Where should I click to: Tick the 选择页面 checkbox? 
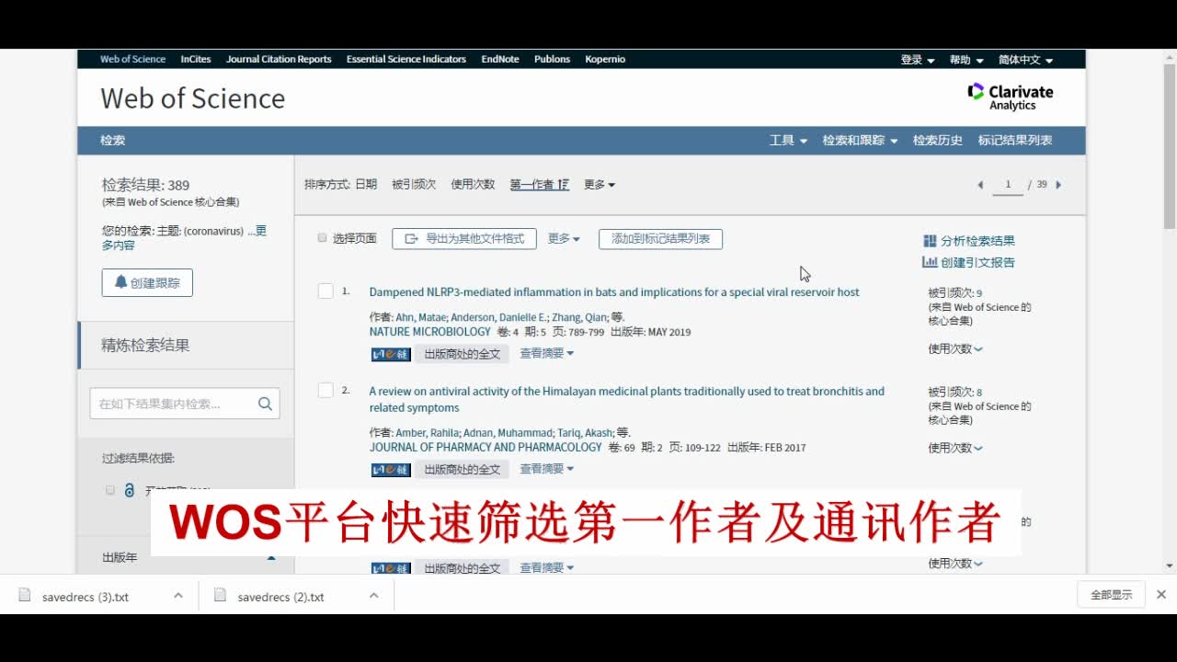323,238
